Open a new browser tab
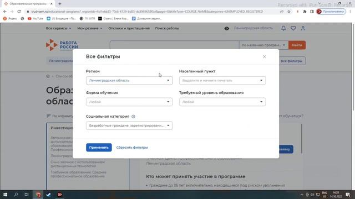 click(60, 4)
